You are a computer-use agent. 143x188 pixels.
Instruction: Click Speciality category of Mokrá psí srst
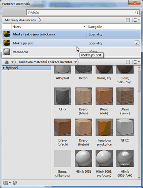[x=96, y=43]
